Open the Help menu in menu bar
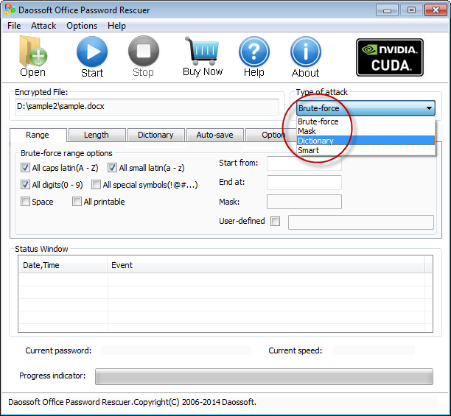The height and width of the screenshot is (416, 451). coord(116,26)
